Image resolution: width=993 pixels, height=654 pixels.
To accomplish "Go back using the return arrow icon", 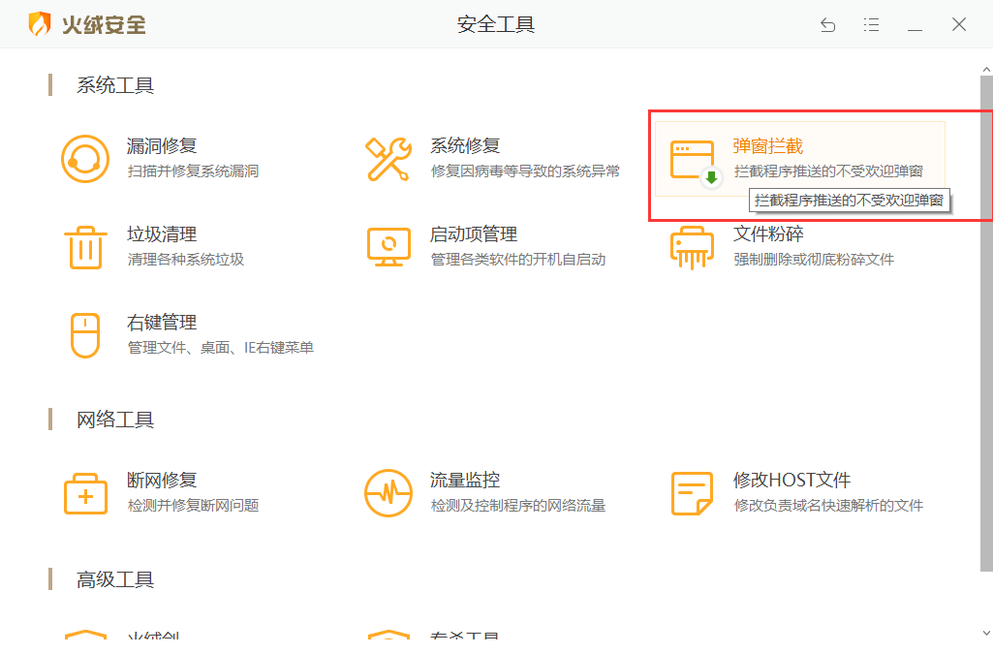I will point(827,24).
